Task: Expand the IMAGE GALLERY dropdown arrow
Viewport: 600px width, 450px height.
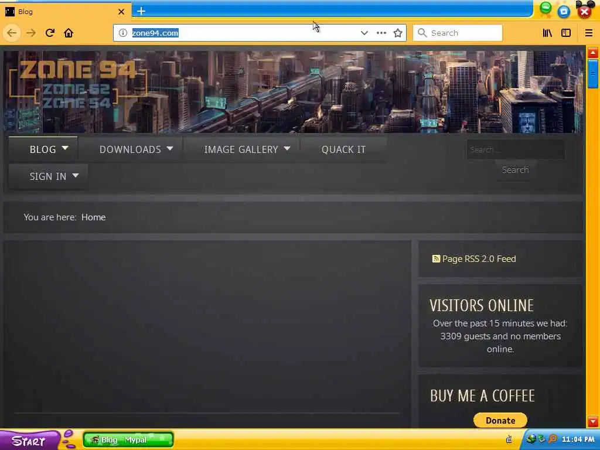Action: click(x=287, y=148)
